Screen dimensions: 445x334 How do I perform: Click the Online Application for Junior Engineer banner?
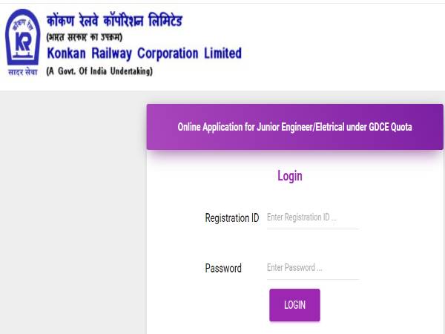tap(294, 127)
